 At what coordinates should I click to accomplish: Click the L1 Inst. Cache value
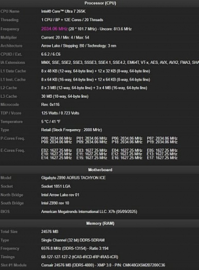pyautogui.click(x=96, y=79)
